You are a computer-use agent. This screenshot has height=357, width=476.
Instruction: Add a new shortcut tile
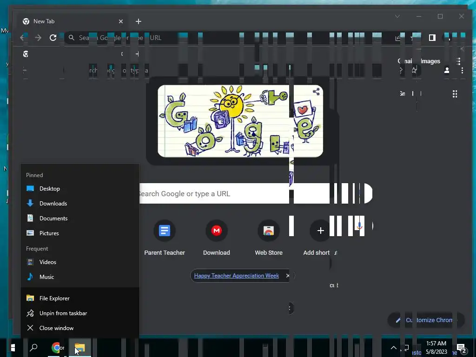pyautogui.click(x=321, y=238)
